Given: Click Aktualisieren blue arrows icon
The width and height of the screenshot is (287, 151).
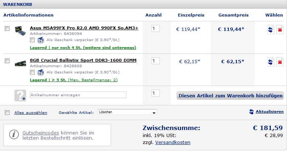Looking at the screenshot, I should (x=252, y=112).
